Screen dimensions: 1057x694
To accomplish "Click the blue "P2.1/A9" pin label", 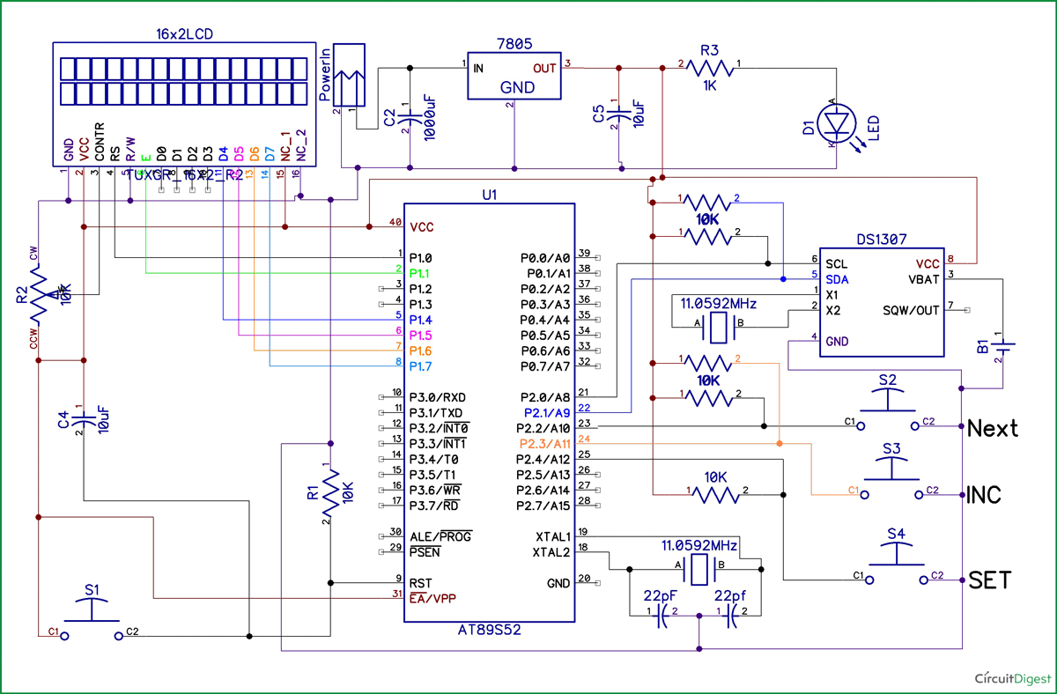I will point(547,412).
